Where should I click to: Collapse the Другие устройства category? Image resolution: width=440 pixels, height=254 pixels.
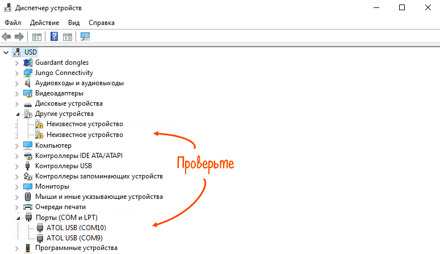click(18, 114)
